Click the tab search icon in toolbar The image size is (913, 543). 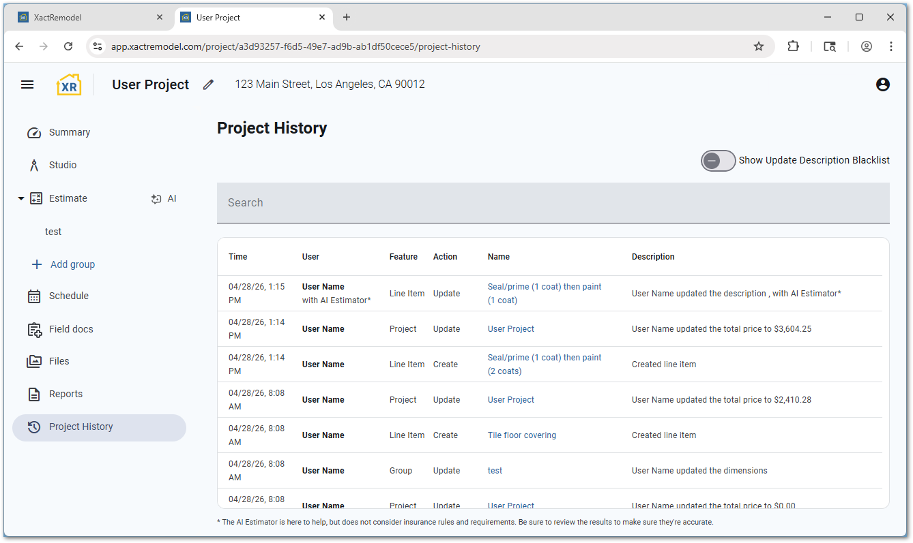pyautogui.click(x=830, y=46)
